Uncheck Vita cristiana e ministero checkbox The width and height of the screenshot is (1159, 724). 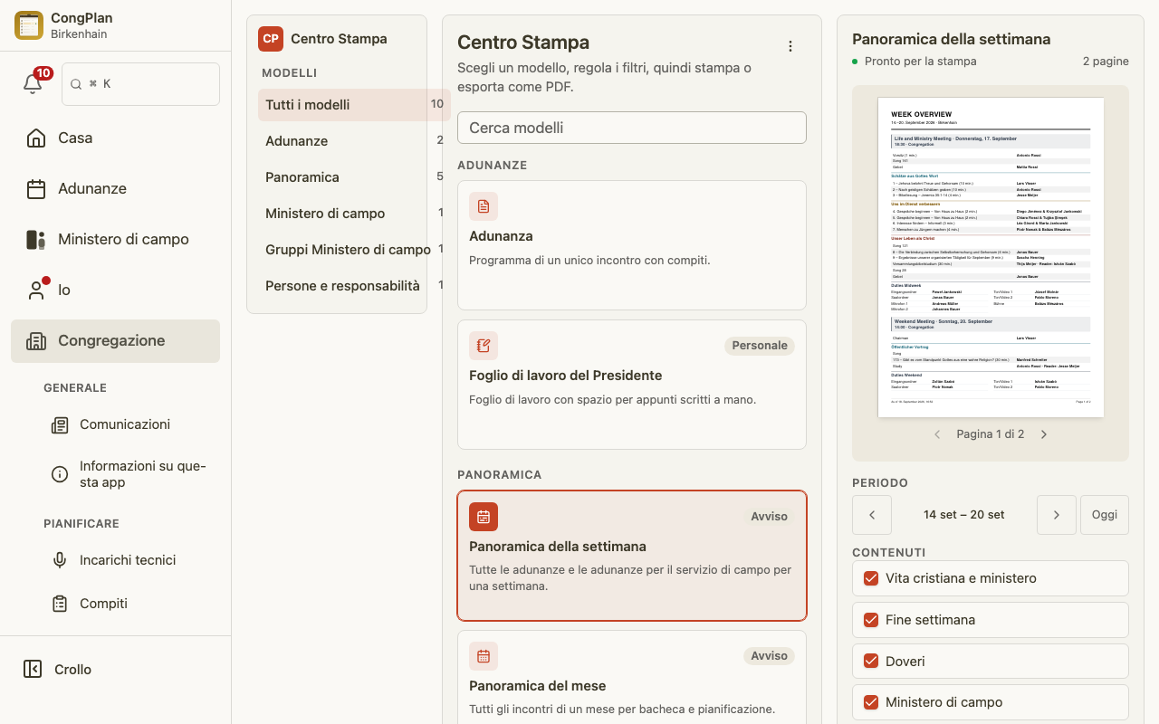(871, 578)
